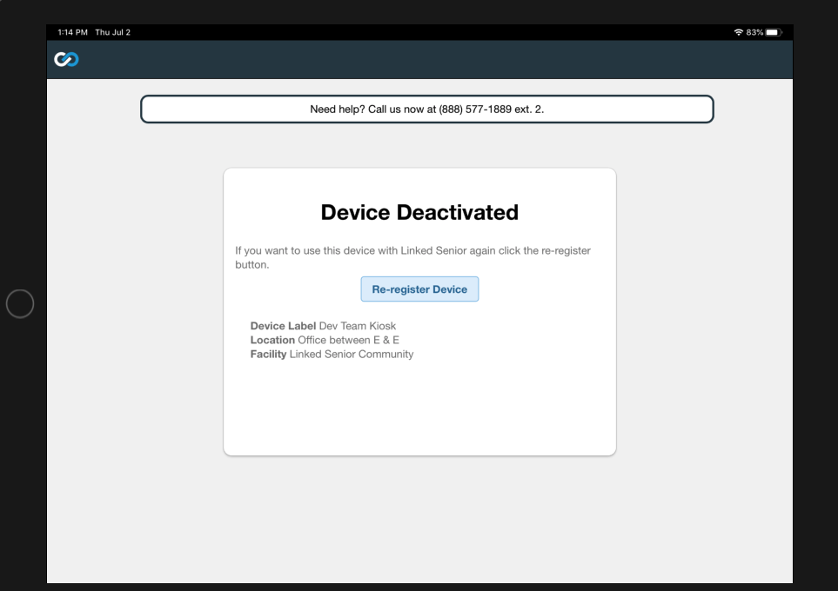Screen dimensions: 838x591
Task: Tap the 83% battery percentage text
Action: pyautogui.click(x=754, y=33)
